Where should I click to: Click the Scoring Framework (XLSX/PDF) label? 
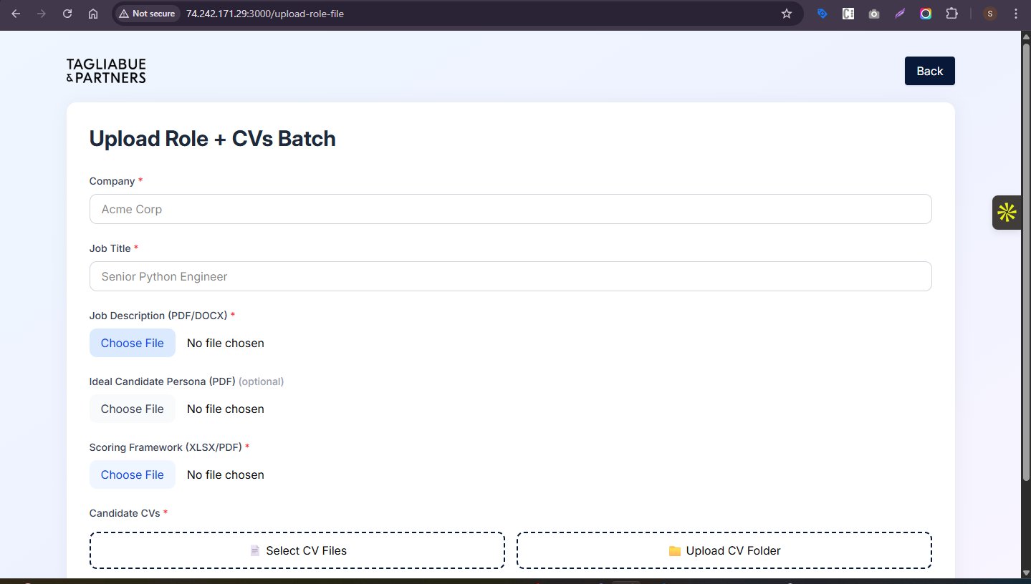pos(169,447)
